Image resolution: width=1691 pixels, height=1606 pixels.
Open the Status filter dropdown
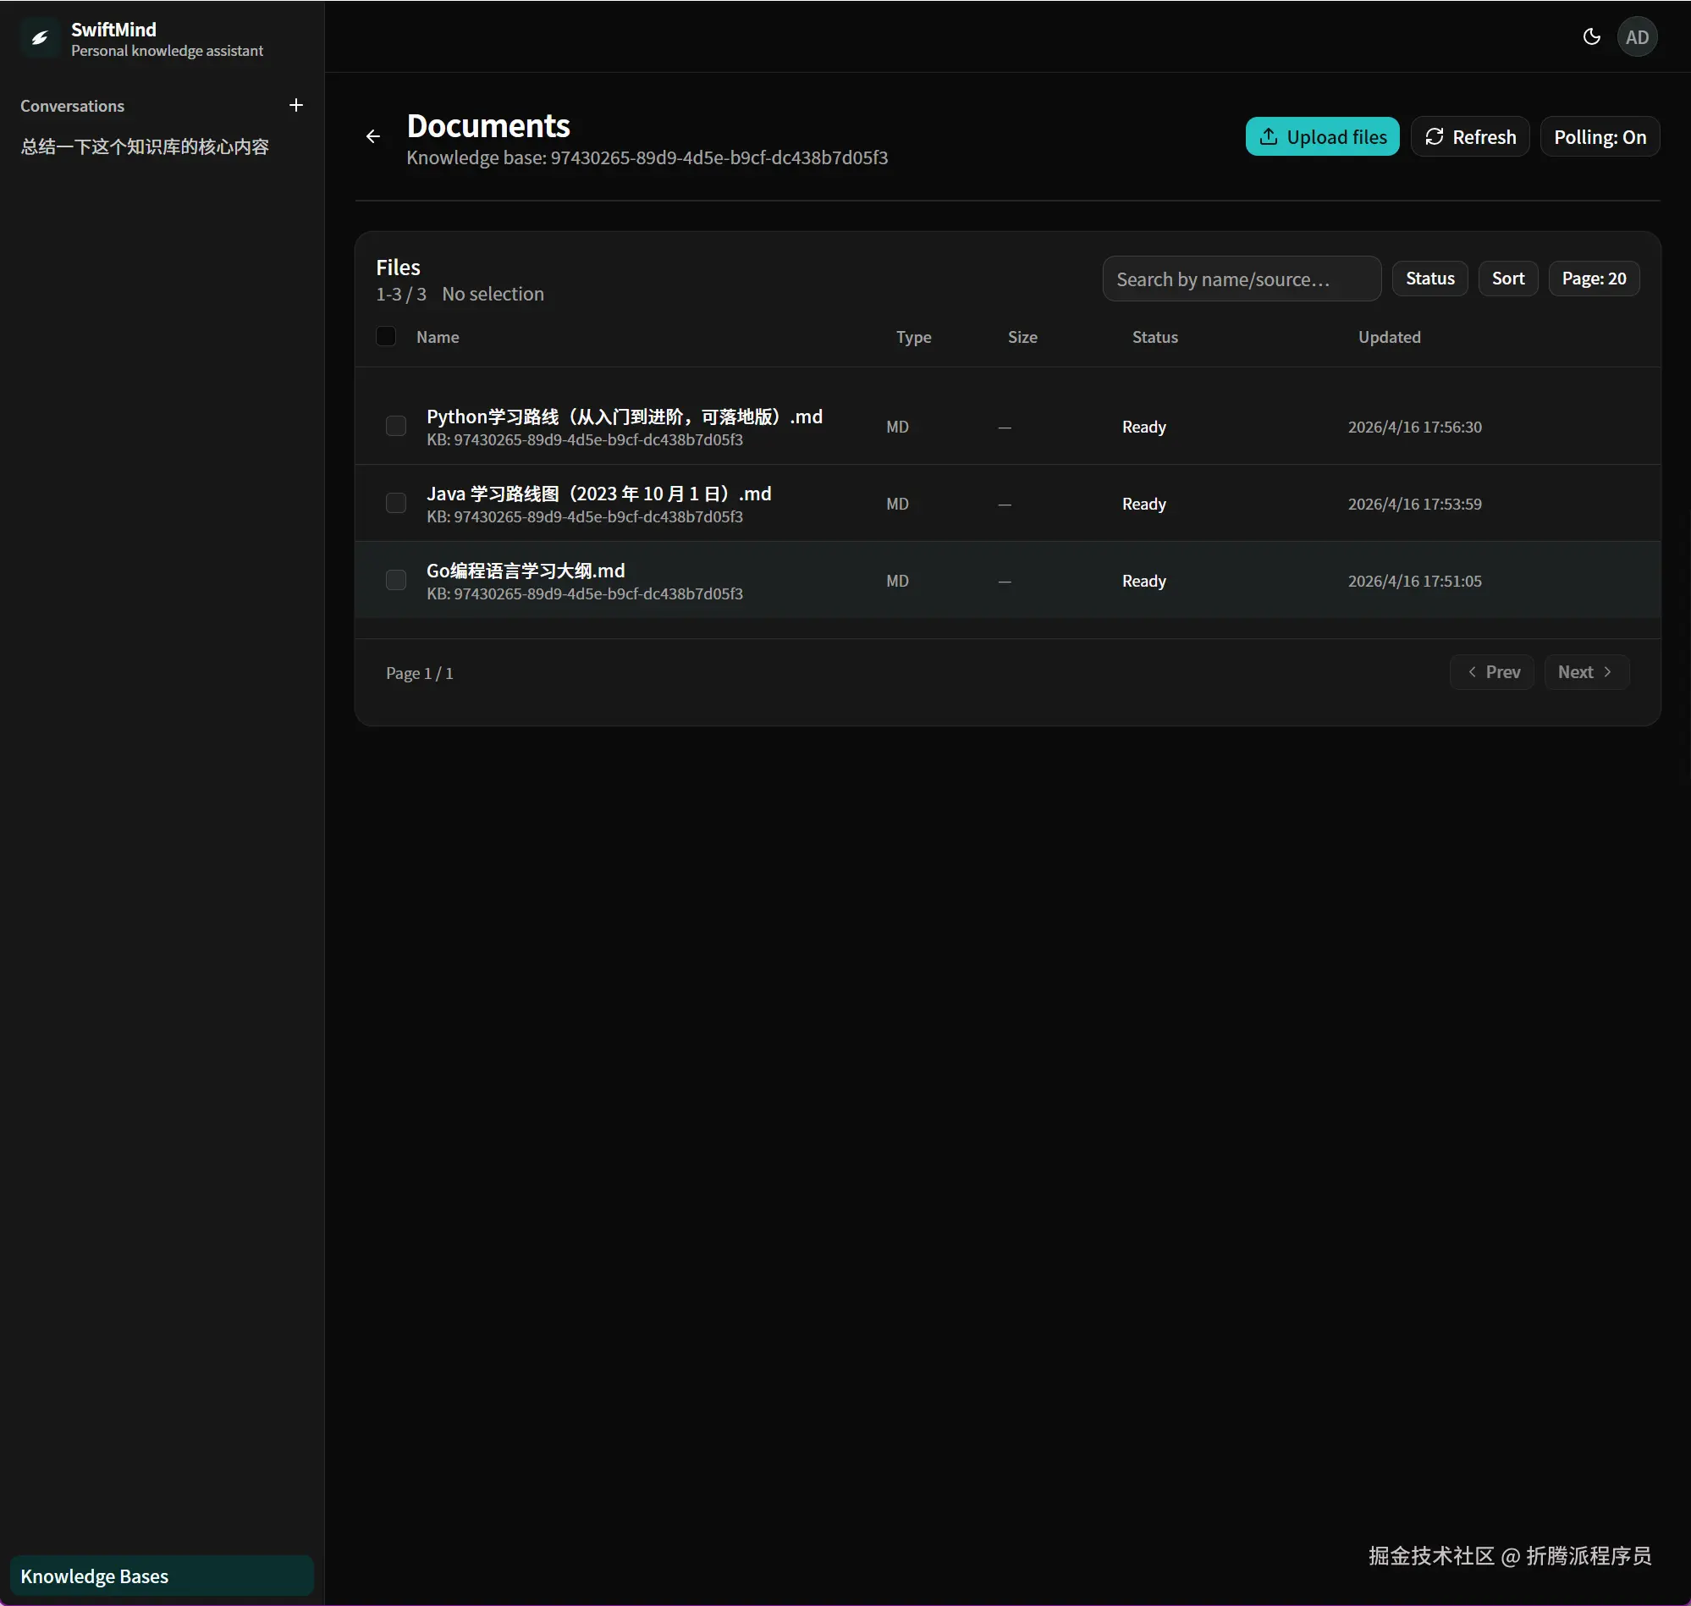(x=1429, y=279)
